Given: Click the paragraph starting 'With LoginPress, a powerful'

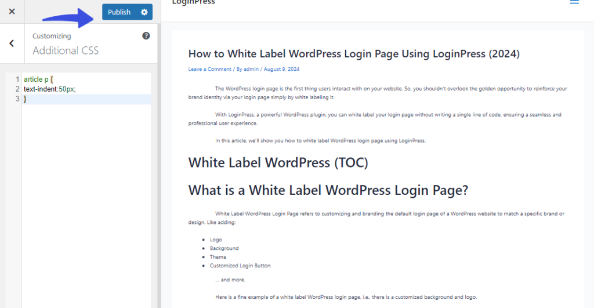Looking at the screenshot, I should pos(375,119).
